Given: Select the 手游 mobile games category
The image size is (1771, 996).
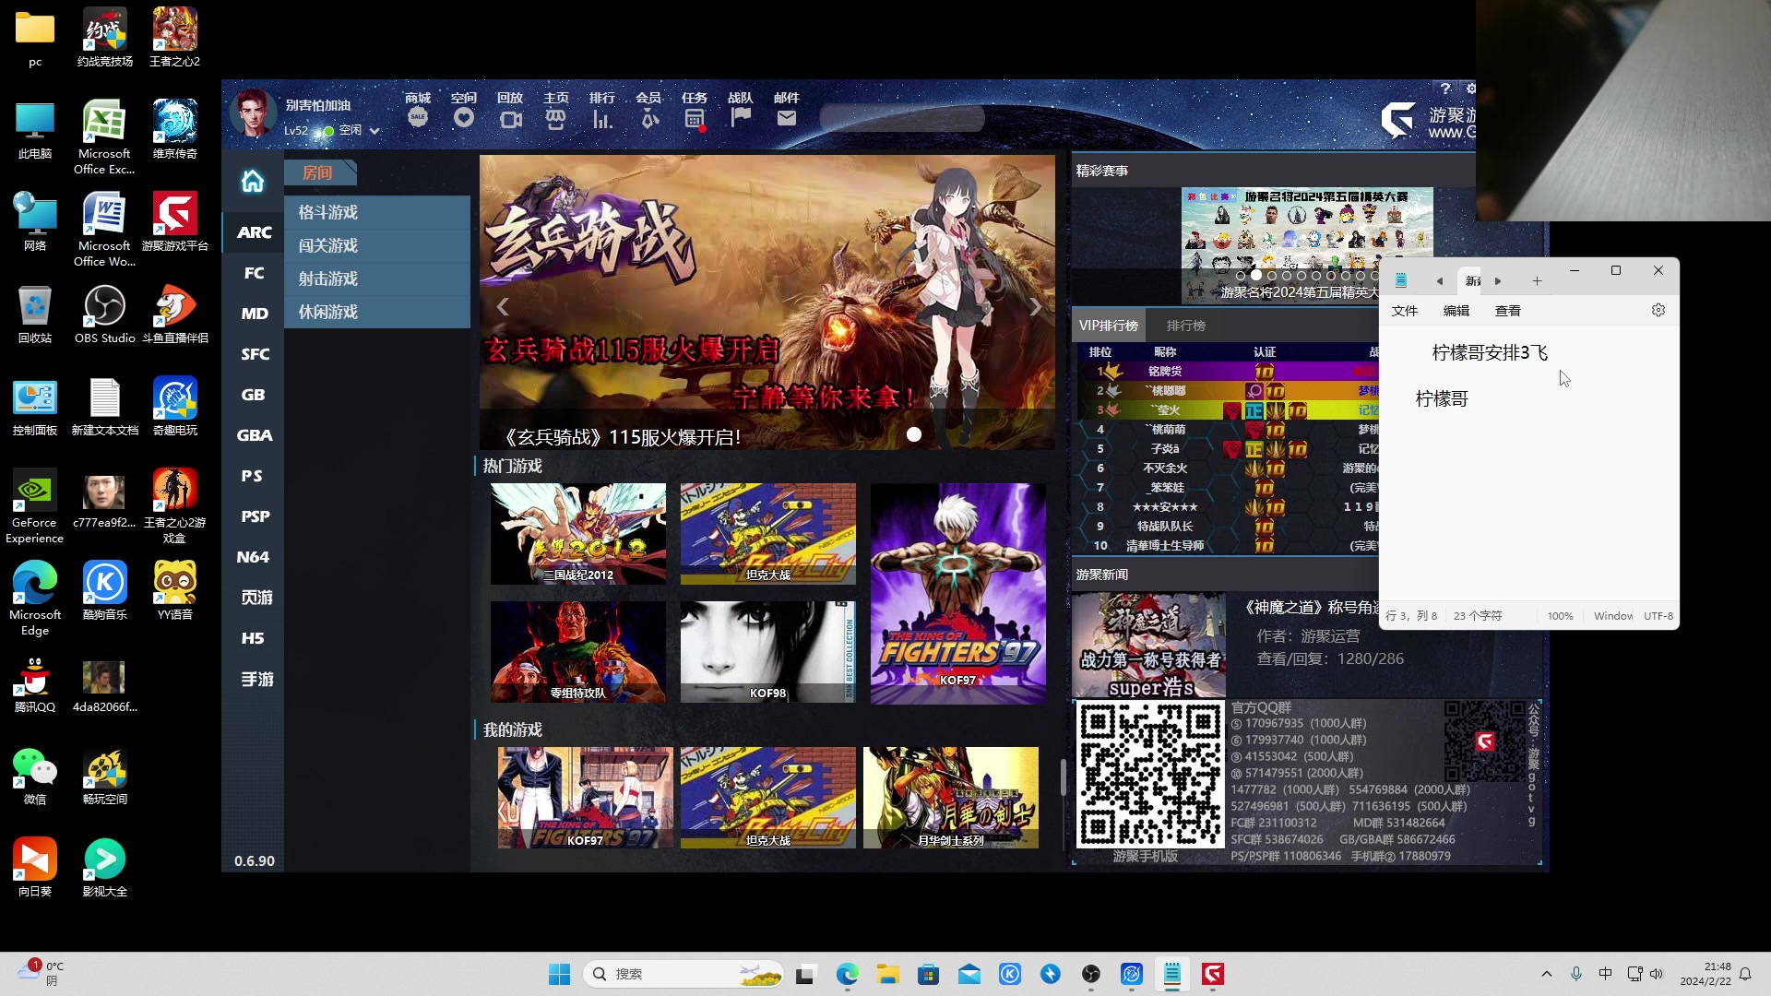Looking at the screenshot, I should coord(256,679).
